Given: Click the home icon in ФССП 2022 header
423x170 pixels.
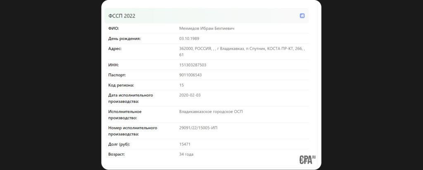Looking at the screenshot, I should coord(302,16).
